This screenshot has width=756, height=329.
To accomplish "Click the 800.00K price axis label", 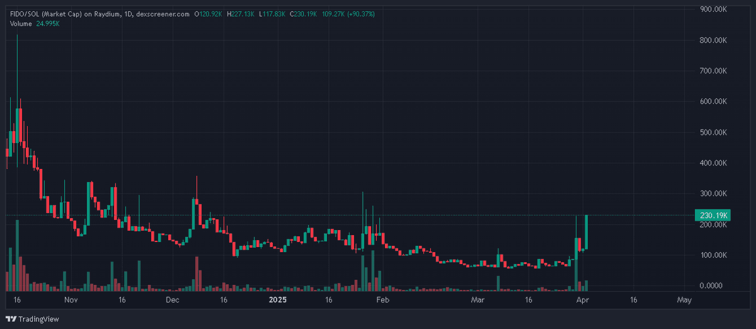I will pos(714,40).
